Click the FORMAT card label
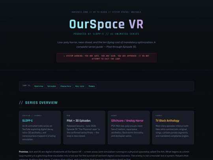This screenshot has width=213, height=160. pyautogui.click(x=159, y=116)
